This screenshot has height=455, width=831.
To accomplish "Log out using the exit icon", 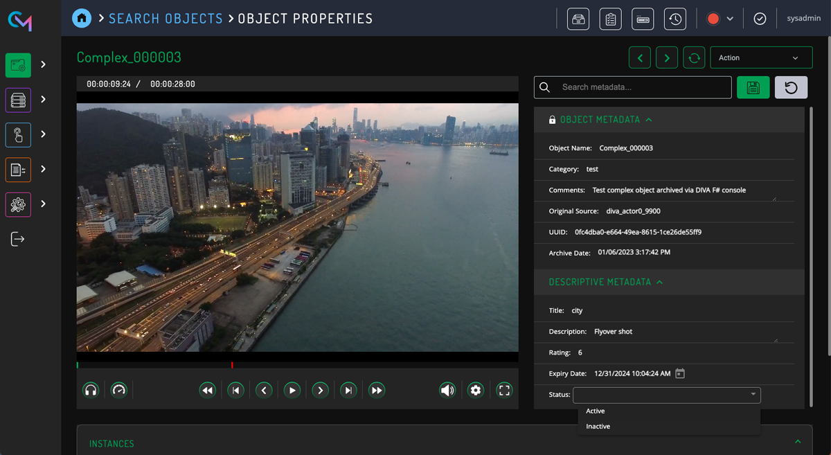I will coord(18,239).
